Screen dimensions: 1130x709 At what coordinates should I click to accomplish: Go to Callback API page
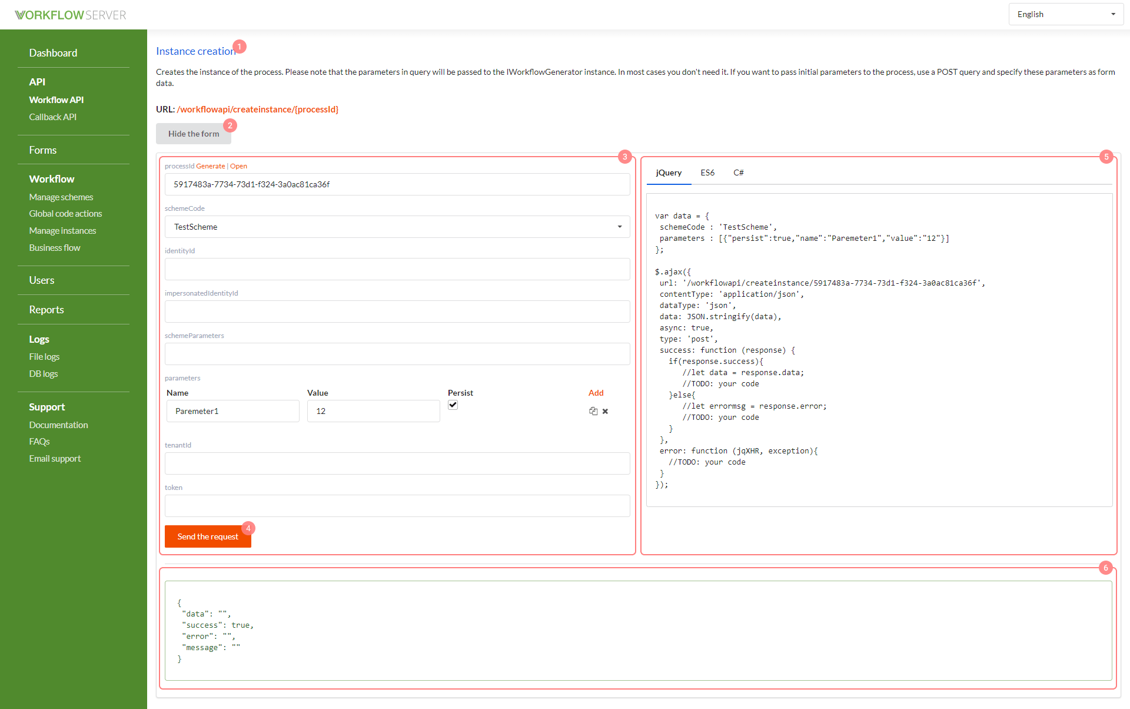pyautogui.click(x=53, y=117)
